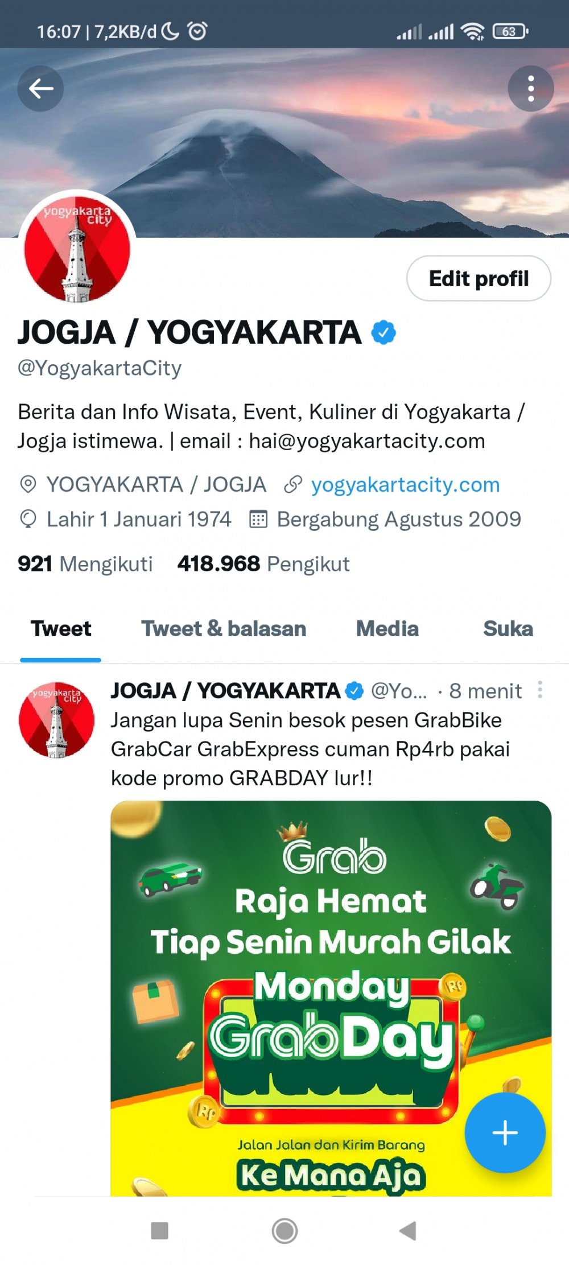Open the profile three-dot overflow menu
This screenshot has width=569, height=1265.
tap(531, 88)
